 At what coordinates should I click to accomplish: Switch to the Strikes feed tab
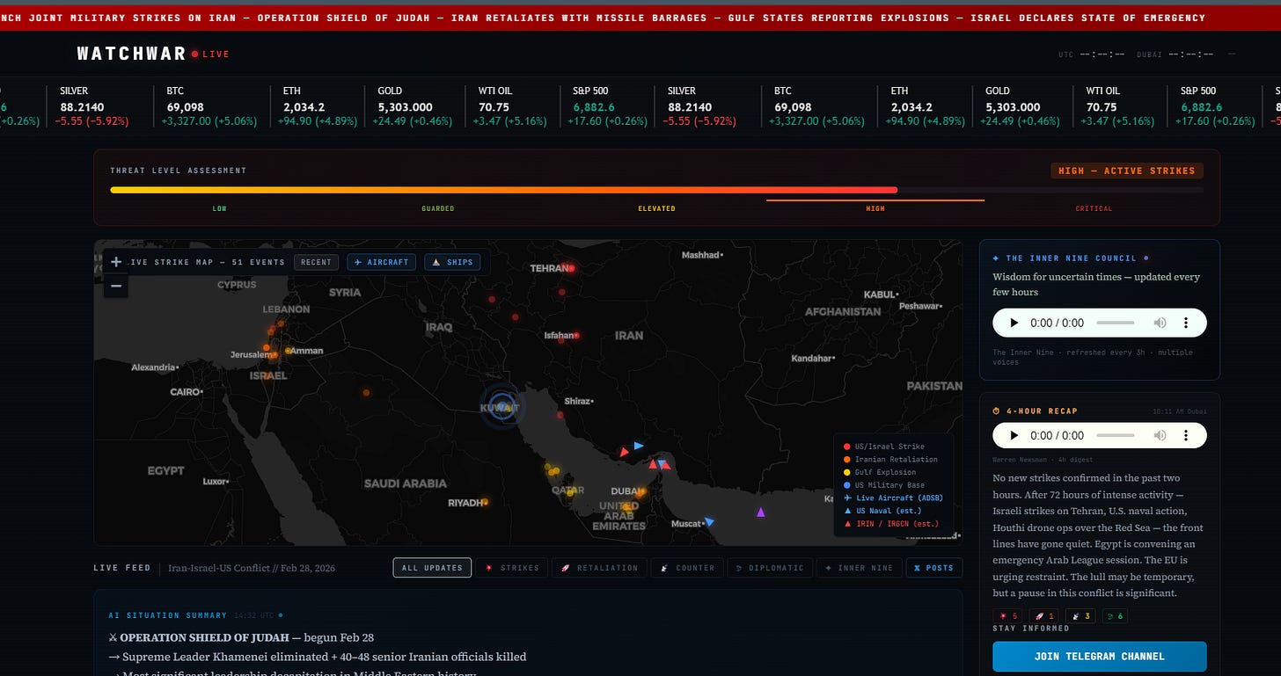click(513, 568)
